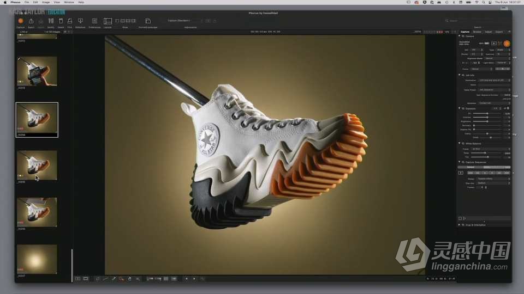
Task: Open the Camera Focus mode dropdown
Action: [481, 69]
